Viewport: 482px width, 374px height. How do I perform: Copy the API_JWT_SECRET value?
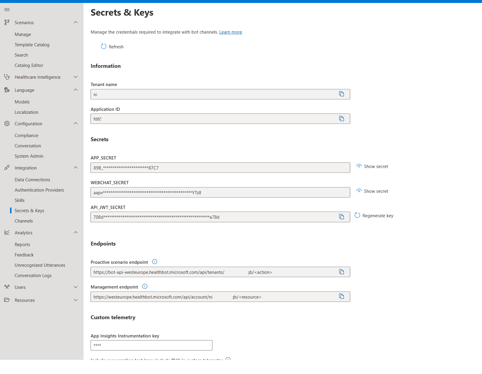pos(341,217)
